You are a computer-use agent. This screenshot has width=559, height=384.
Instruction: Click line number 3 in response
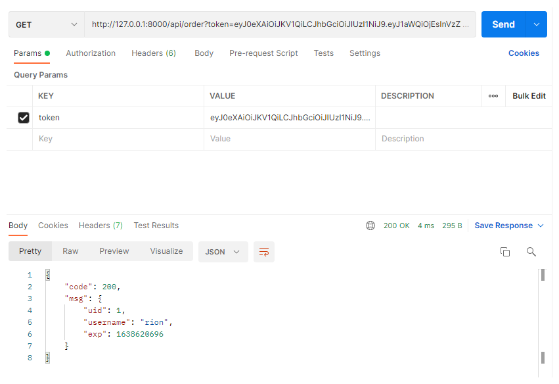[x=30, y=299]
